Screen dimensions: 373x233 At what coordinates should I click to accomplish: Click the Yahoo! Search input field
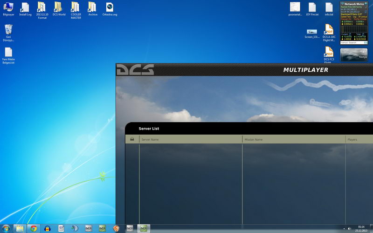click(x=352, y=42)
